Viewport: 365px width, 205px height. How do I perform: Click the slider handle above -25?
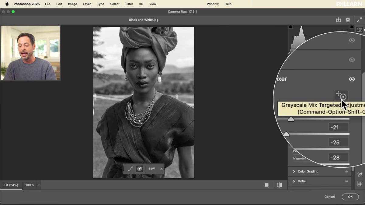[x=286, y=134]
